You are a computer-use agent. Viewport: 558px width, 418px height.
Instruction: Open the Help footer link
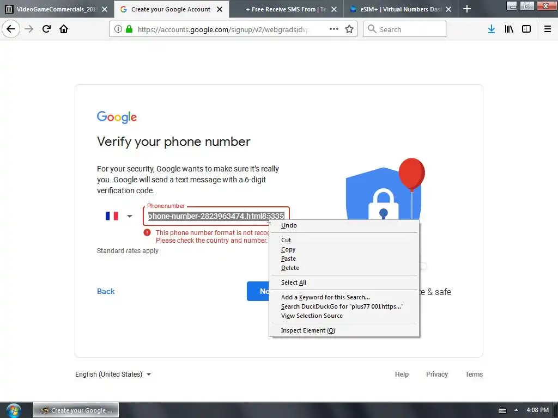click(402, 374)
